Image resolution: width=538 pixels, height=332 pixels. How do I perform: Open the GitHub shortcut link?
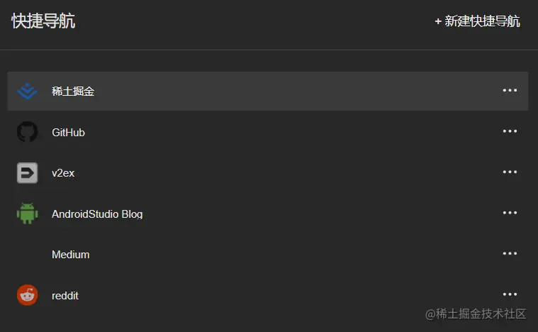pos(68,133)
